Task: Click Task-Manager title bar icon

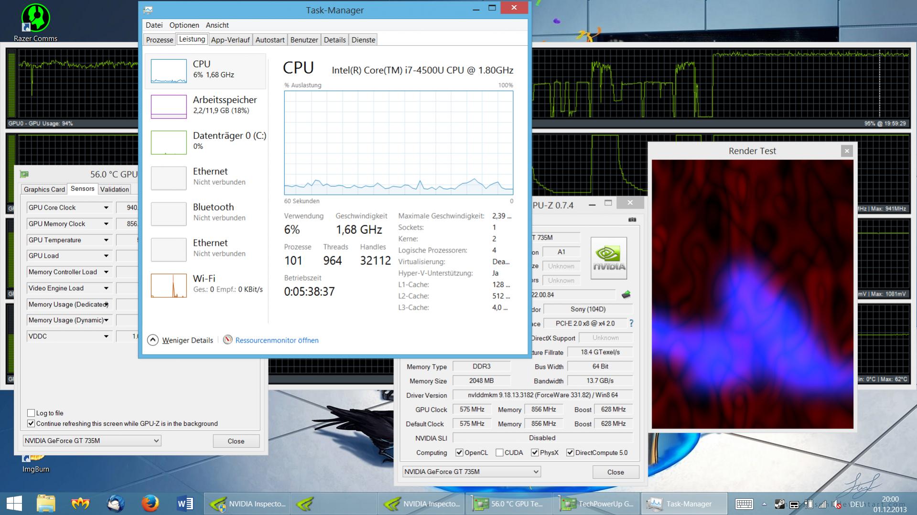Action: tap(148, 10)
